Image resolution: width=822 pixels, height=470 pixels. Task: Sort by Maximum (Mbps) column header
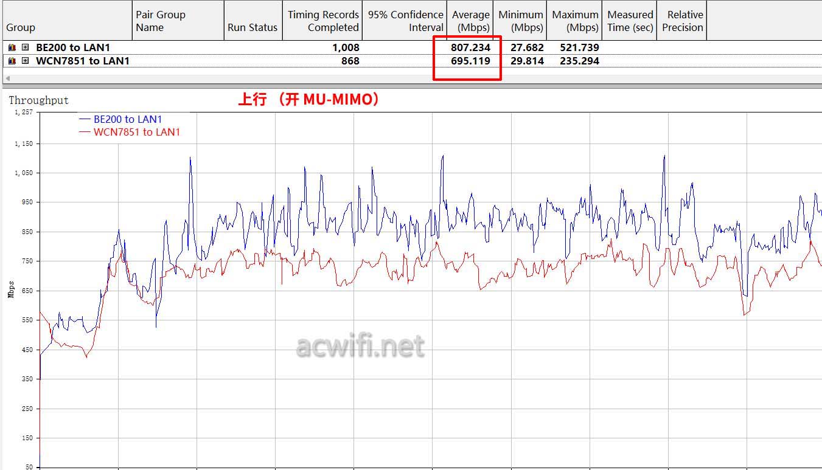click(575, 21)
